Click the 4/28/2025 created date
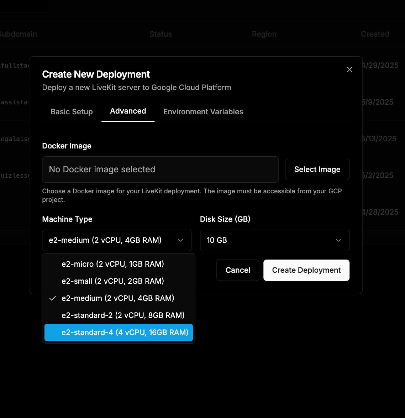Viewport: 405px width, 418px height. [x=380, y=212]
